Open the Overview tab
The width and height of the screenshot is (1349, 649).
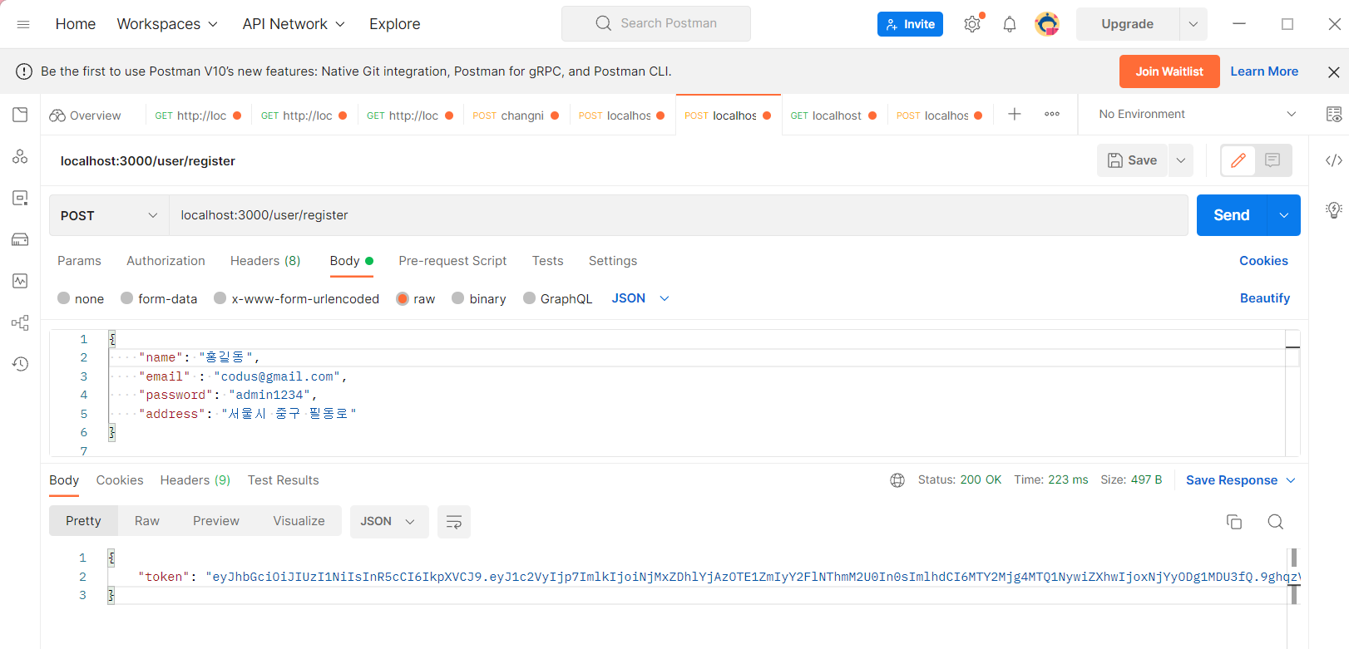(x=85, y=116)
